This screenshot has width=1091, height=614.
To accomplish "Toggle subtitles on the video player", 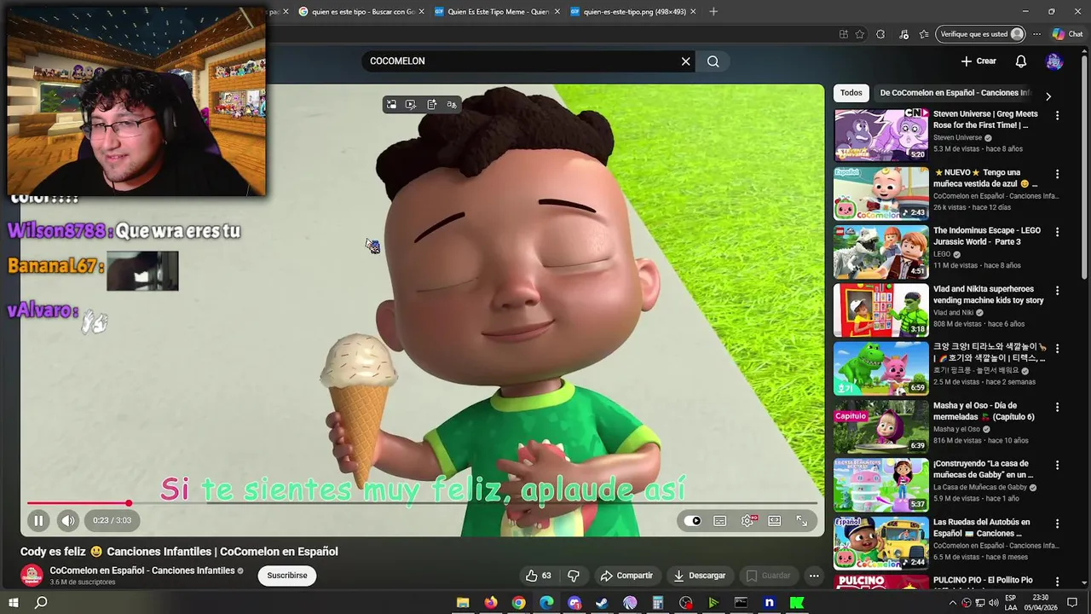I will click(x=720, y=521).
